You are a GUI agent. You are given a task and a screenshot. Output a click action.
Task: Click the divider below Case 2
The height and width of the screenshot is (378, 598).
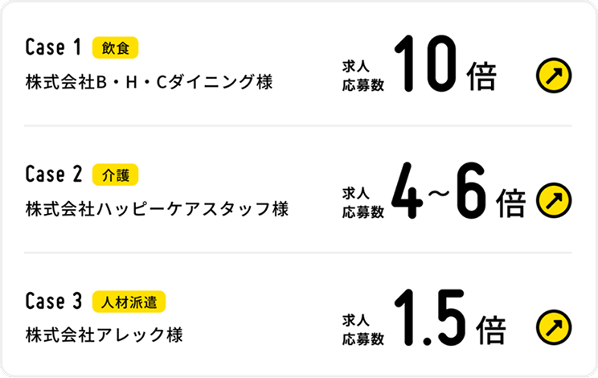coord(297,253)
